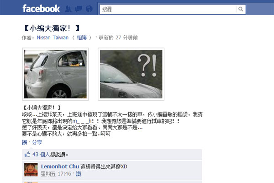Open the friend requests icon
The width and height of the screenshot is (274, 183).
68,9
